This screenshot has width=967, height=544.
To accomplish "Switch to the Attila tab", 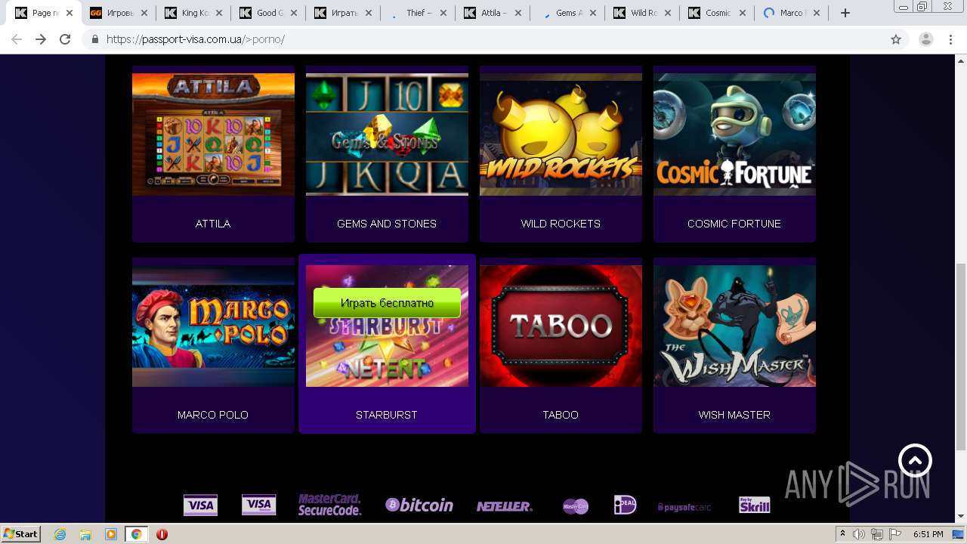I will tap(493, 13).
